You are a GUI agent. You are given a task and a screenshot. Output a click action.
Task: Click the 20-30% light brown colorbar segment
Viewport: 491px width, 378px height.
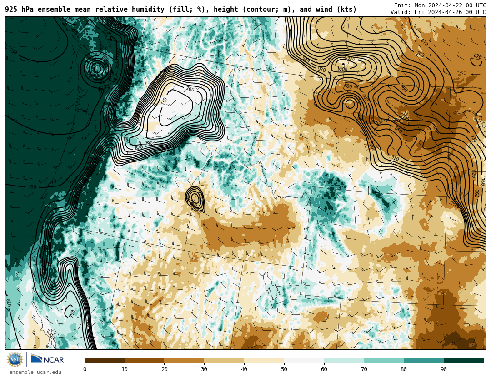point(184,360)
